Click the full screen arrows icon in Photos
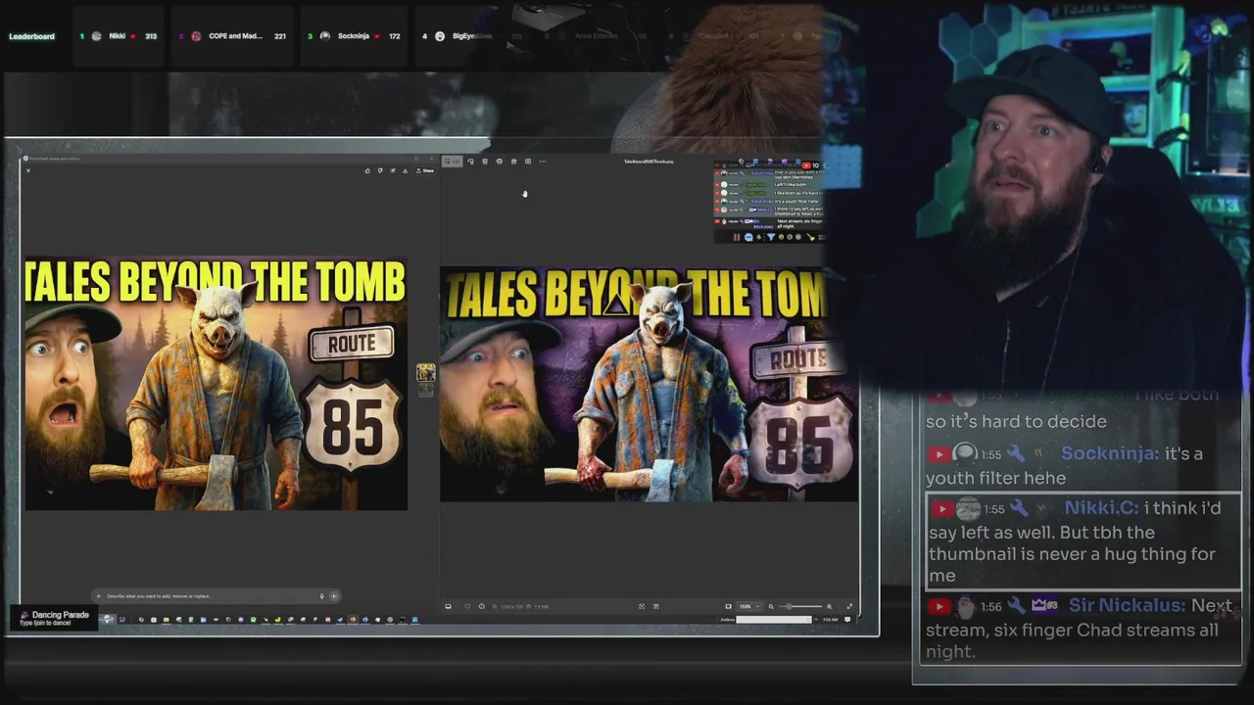This screenshot has width=1254, height=705. click(x=849, y=606)
